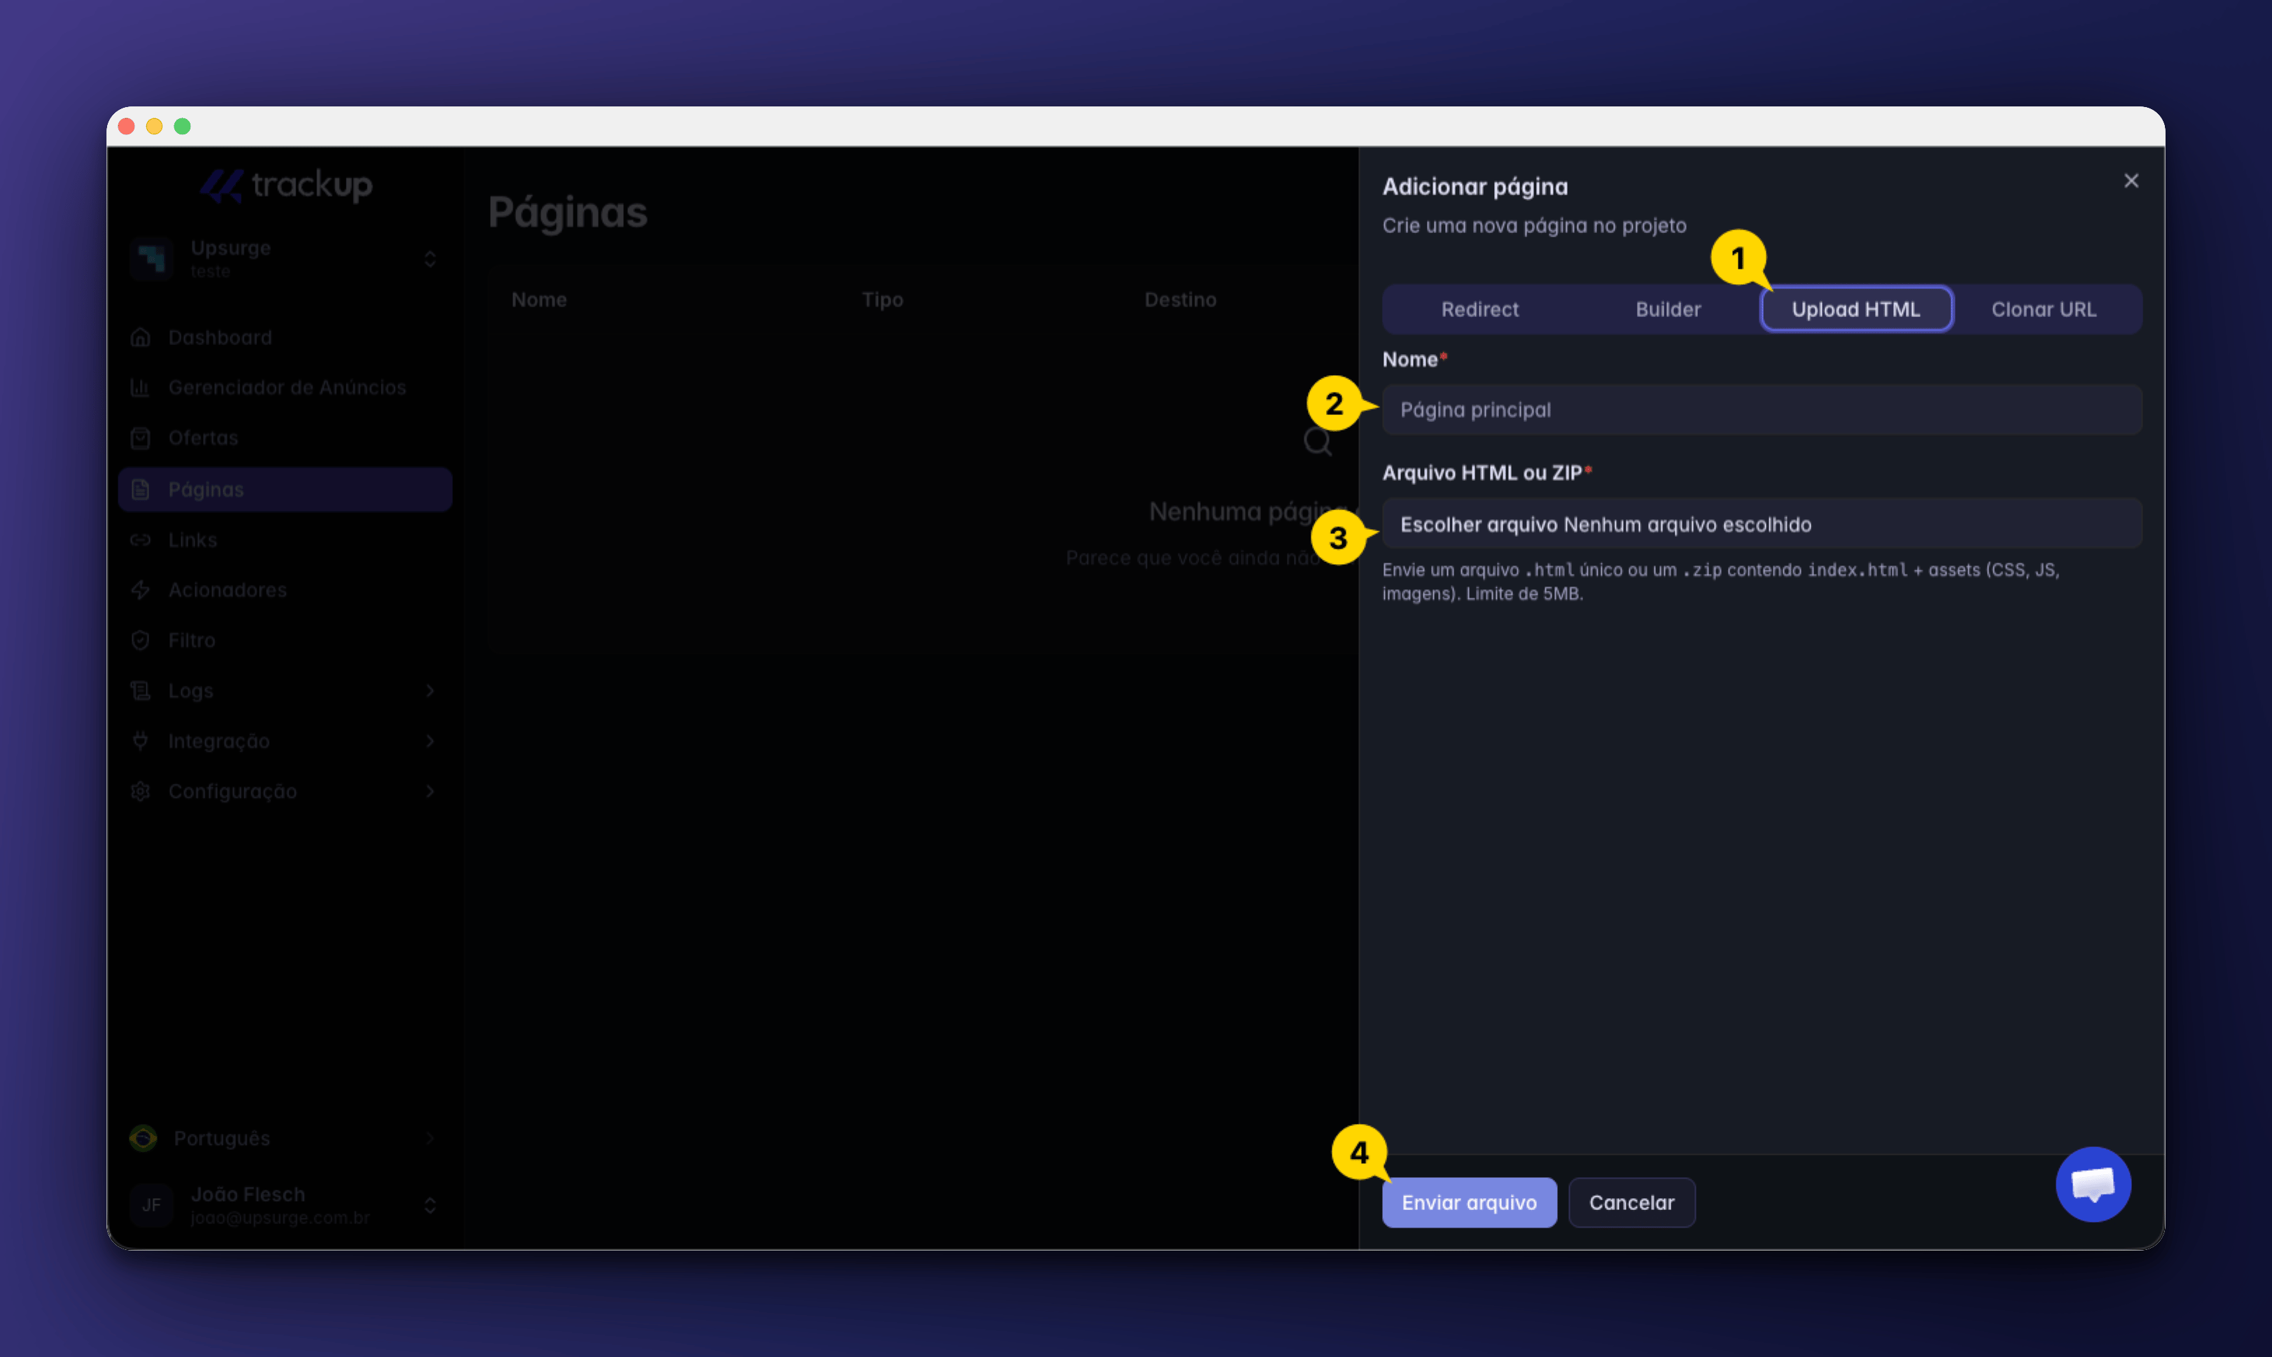Open Filtro in the sidebar

click(284, 640)
